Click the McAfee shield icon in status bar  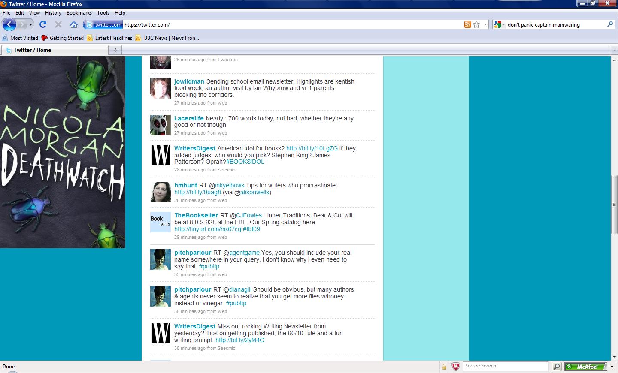(x=456, y=367)
